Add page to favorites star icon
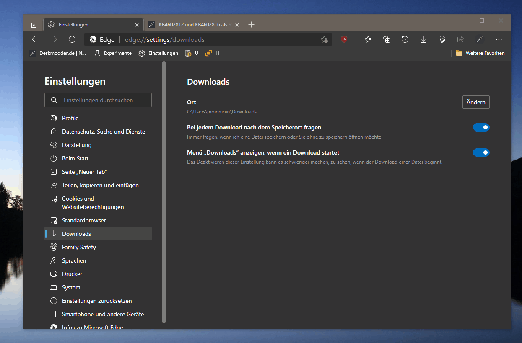Screen dimensions: 522x343 coord(324,39)
